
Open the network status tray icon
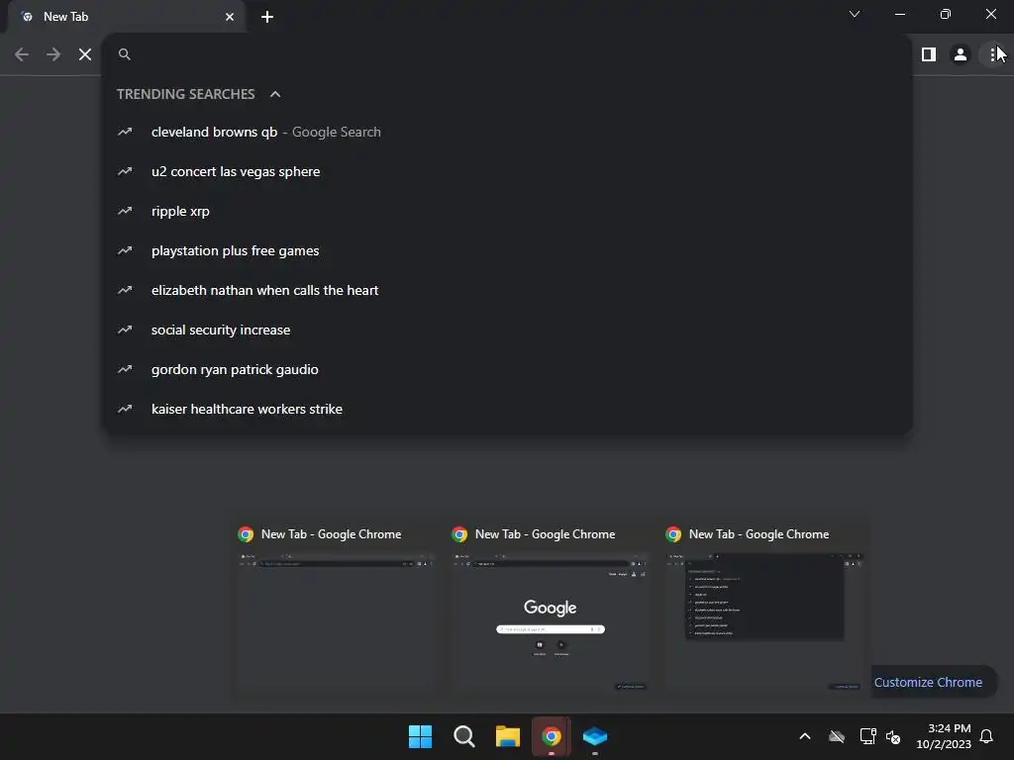coord(867,736)
